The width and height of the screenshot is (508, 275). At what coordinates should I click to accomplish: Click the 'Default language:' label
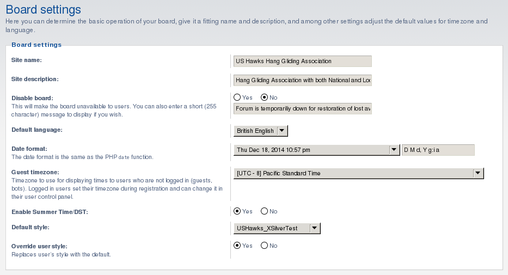(37, 130)
